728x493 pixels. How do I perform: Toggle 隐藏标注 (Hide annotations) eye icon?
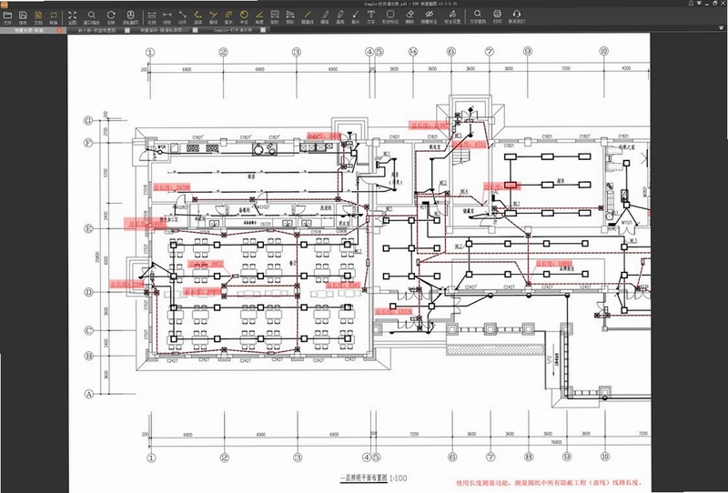pos(429,17)
